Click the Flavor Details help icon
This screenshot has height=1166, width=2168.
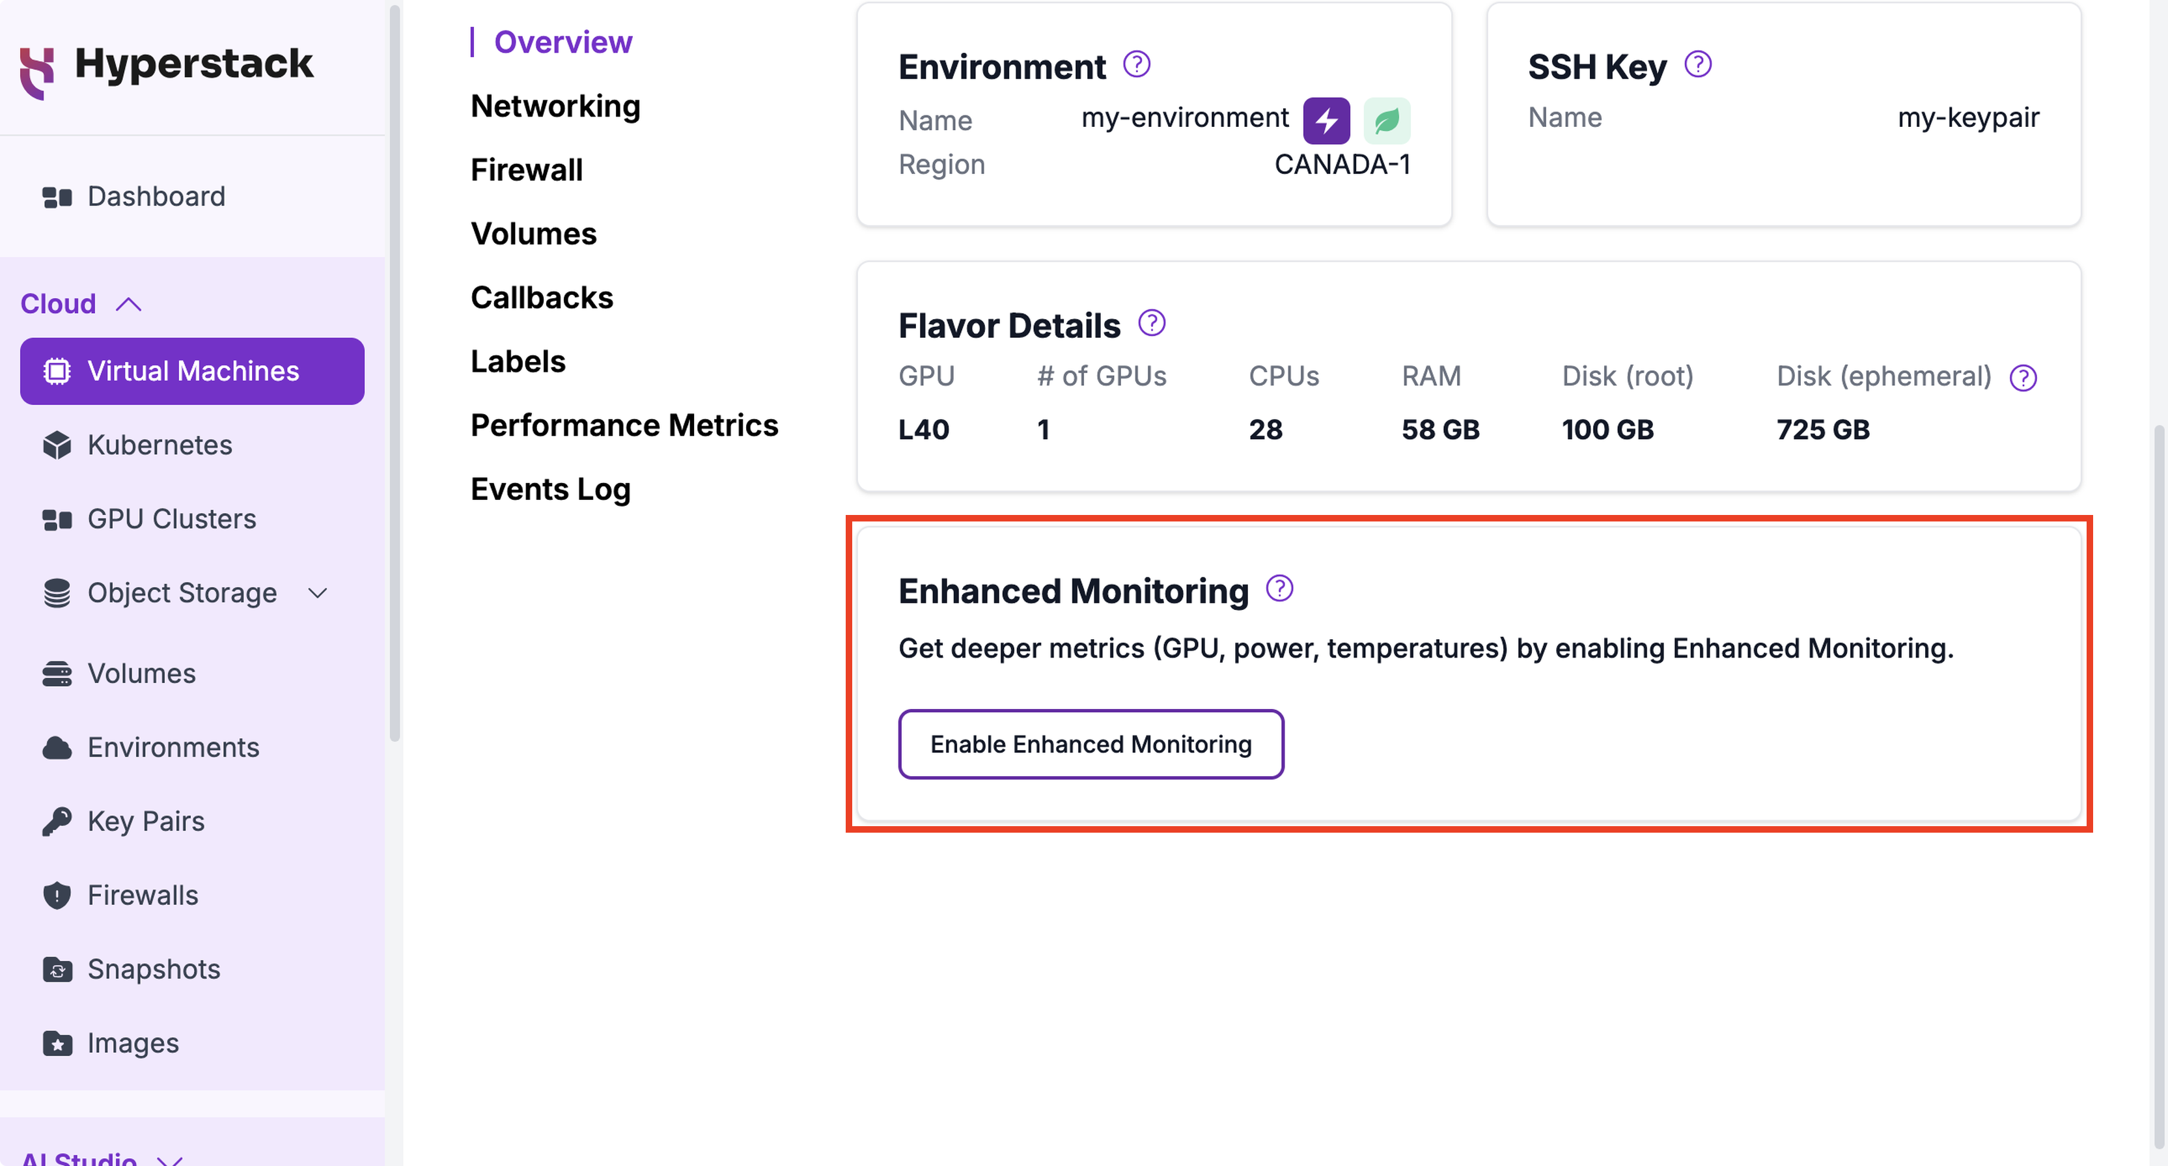click(x=1151, y=324)
